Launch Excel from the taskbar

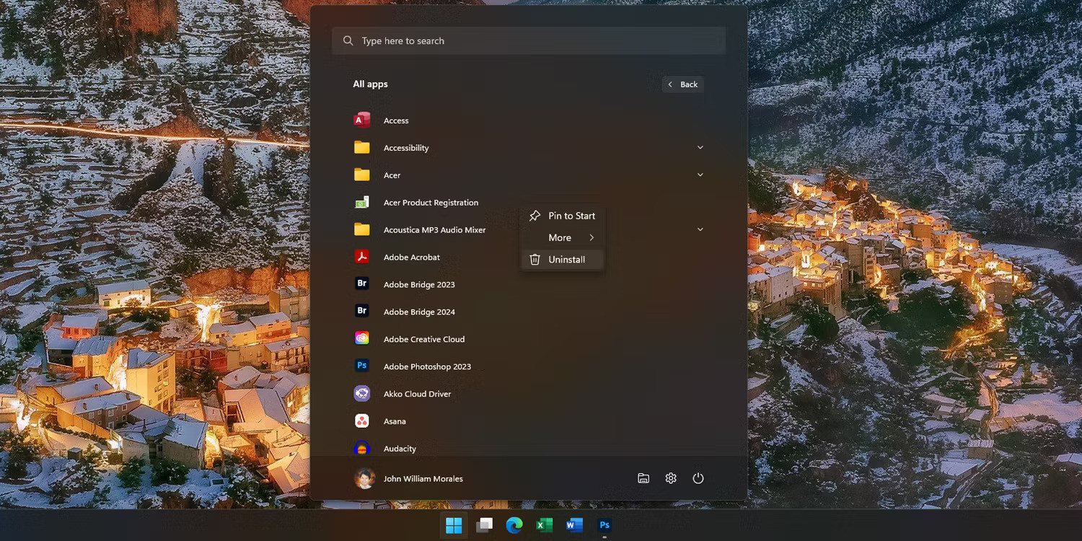(x=544, y=525)
